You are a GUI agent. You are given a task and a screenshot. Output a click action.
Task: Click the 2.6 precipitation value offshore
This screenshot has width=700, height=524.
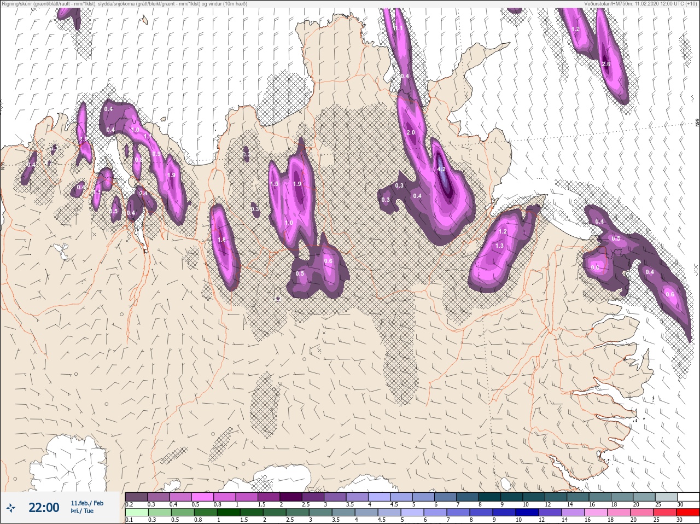606,65
